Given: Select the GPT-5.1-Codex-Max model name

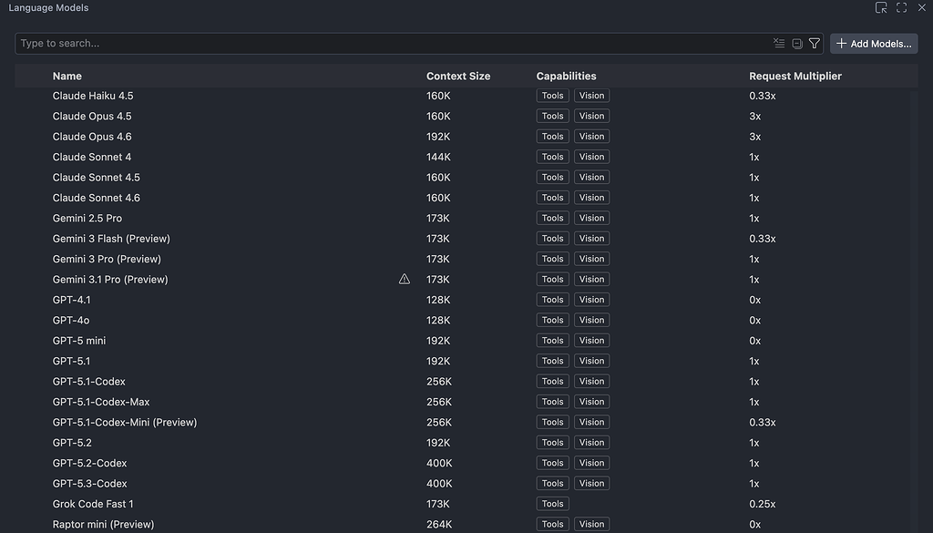Looking at the screenshot, I should tap(100, 402).
